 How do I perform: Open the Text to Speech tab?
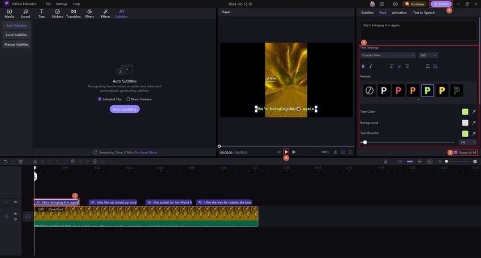(424, 12)
